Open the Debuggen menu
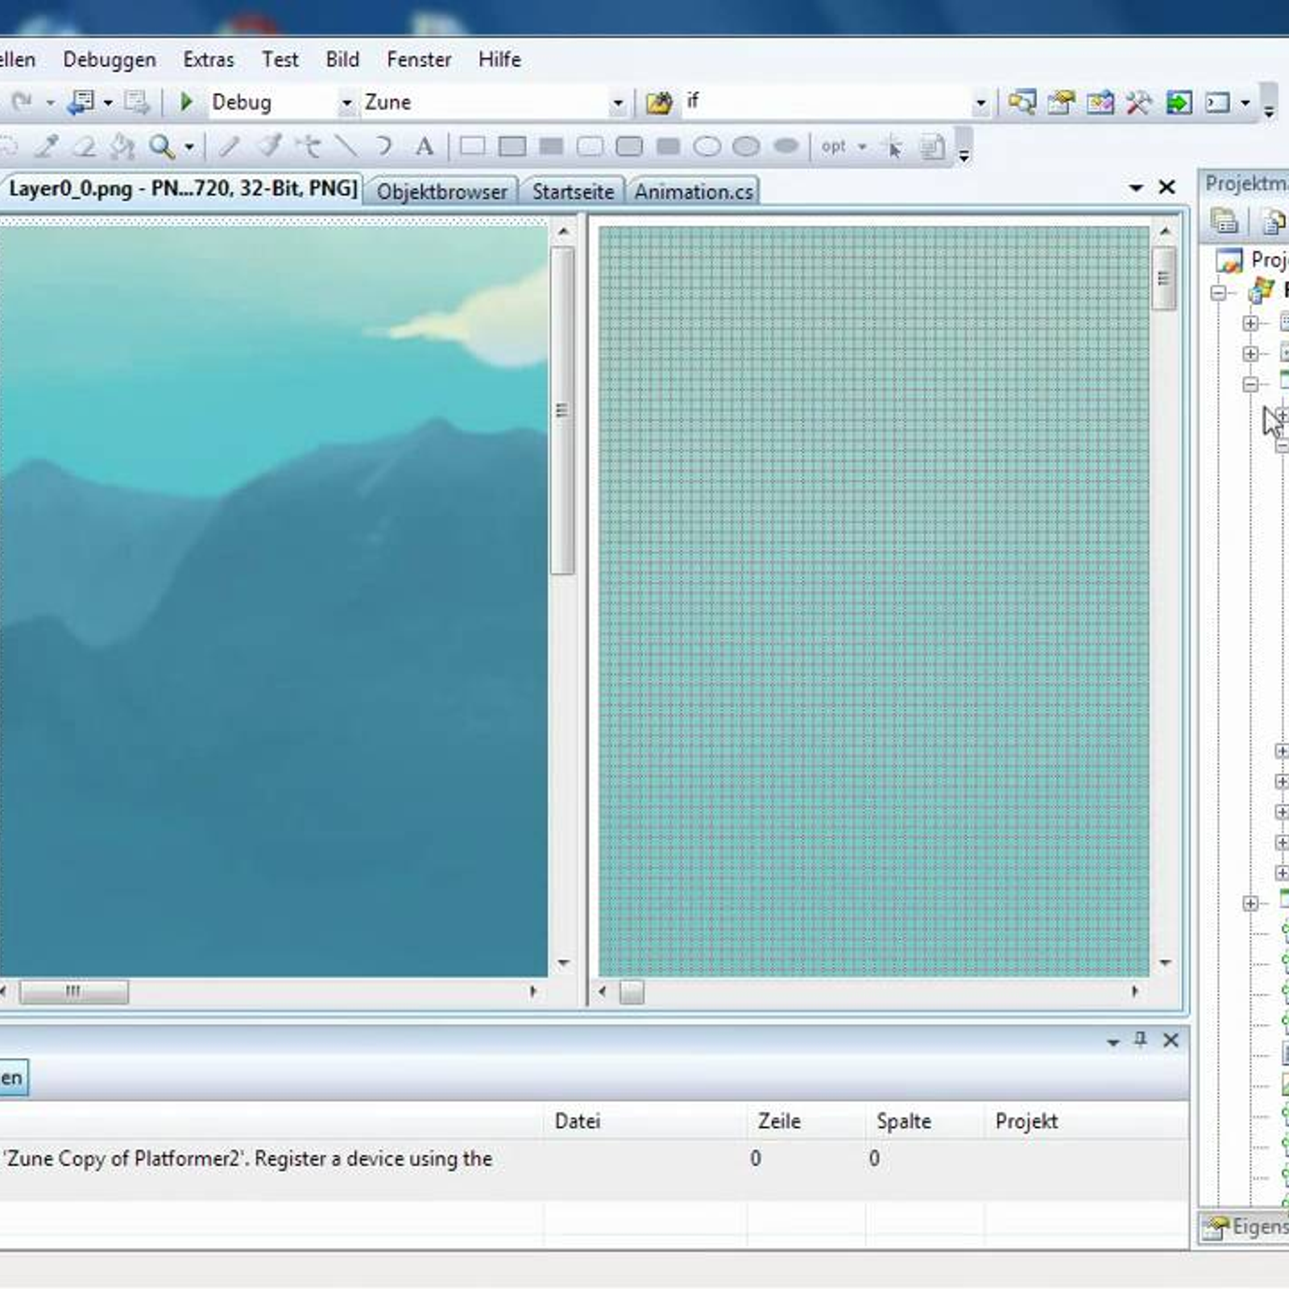This screenshot has height=1289, width=1289. point(110,60)
